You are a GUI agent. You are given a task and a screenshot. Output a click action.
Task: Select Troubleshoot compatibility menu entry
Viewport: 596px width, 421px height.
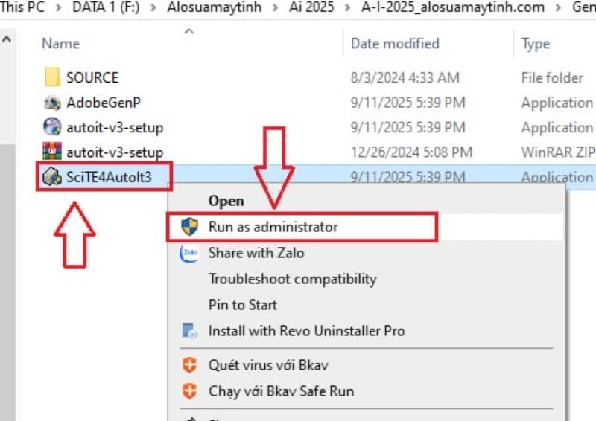pyautogui.click(x=292, y=279)
